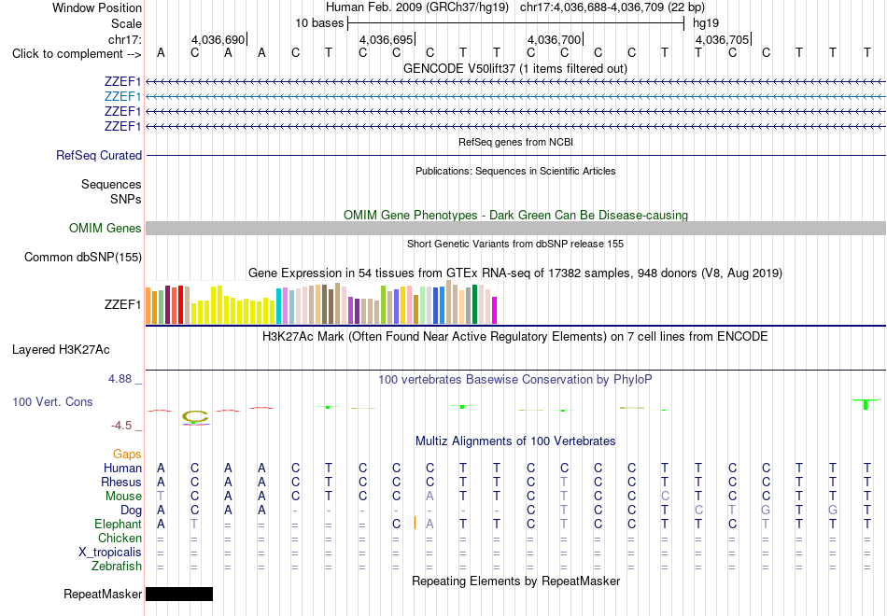The image size is (887, 616).
Task: Open the Common dbSNP(155) track label
Action: click(83, 258)
